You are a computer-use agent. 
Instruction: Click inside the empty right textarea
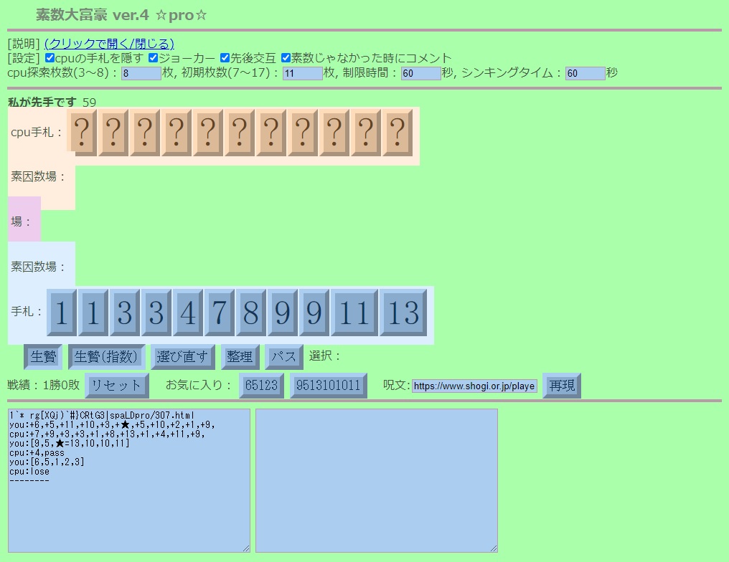pos(377,481)
